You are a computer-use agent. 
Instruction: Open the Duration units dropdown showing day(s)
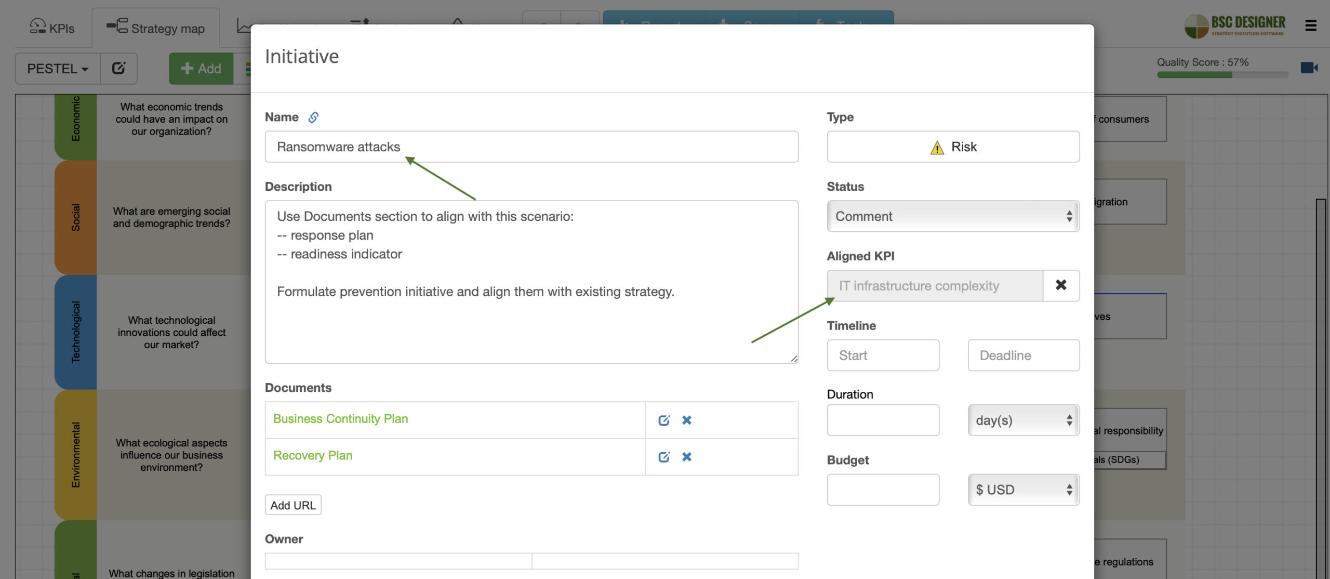pos(1022,420)
